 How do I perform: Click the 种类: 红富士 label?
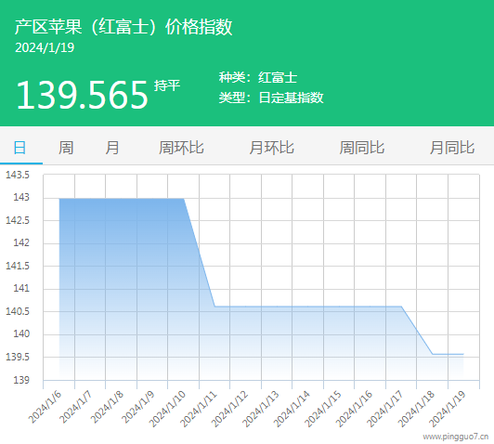(258, 77)
